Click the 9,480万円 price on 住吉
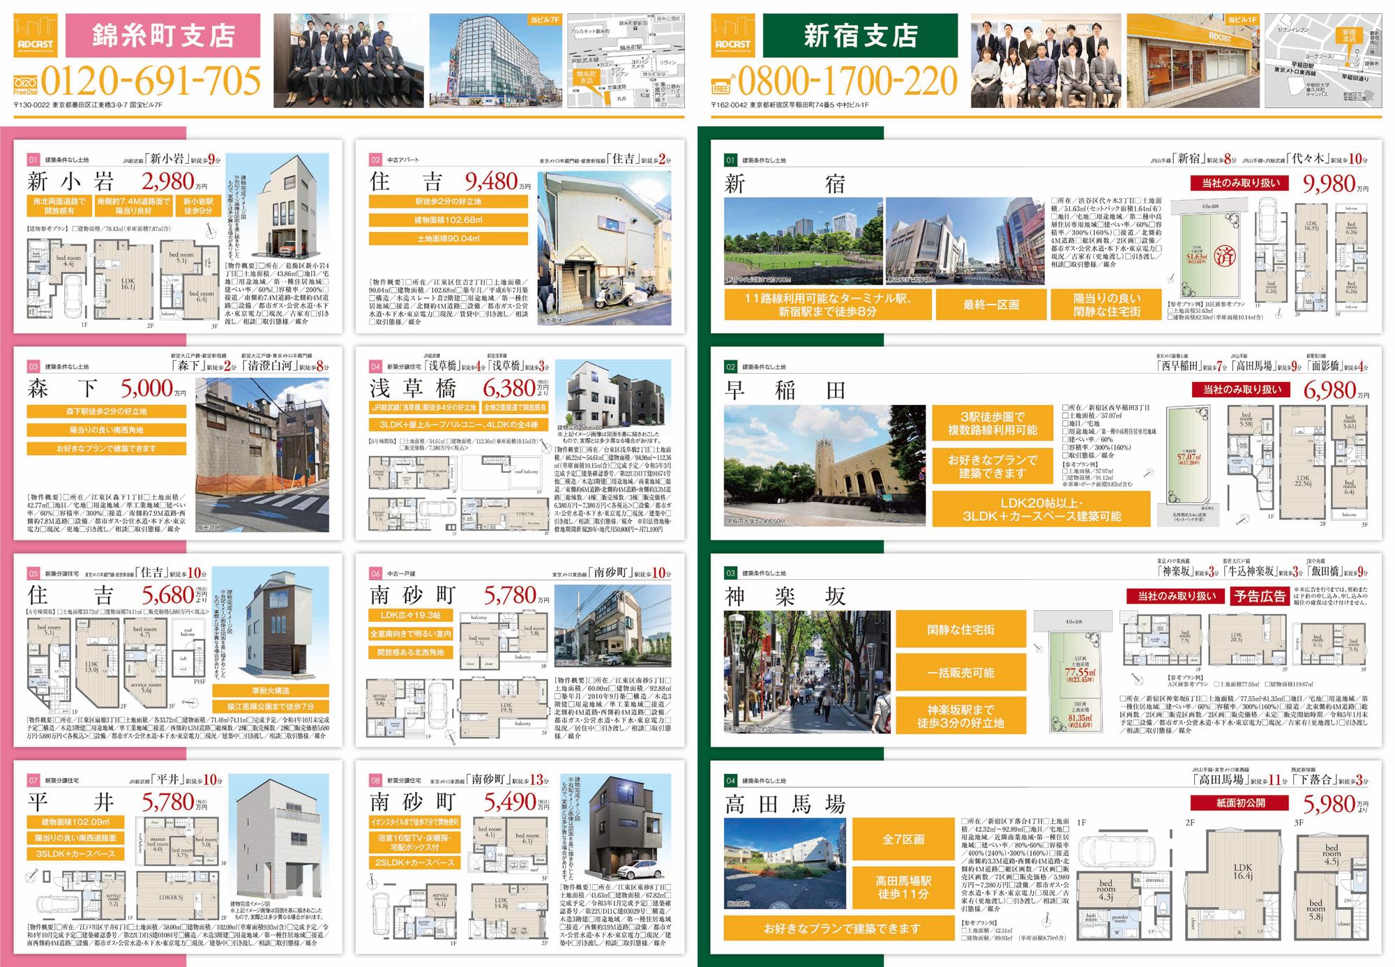The width and height of the screenshot is (1395, 967). [498, 181]
